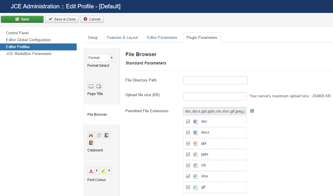Click the Cut scissors icon
Viewport: 333px width, 196px height.
91,135
